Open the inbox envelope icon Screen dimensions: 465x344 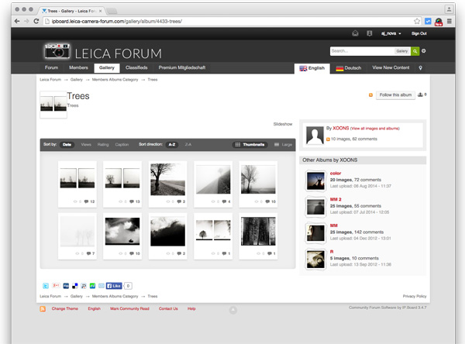[x=356, y=33]
